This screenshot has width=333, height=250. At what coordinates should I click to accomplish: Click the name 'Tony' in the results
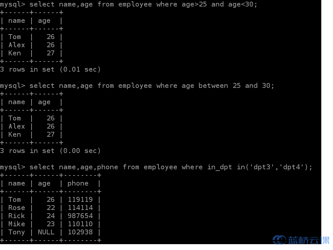click(17, 232)
